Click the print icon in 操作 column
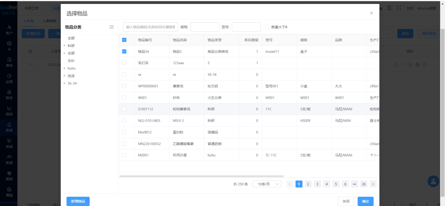This screenshot has height=206, width=445. pyautogui.click(x=418, y=65)
